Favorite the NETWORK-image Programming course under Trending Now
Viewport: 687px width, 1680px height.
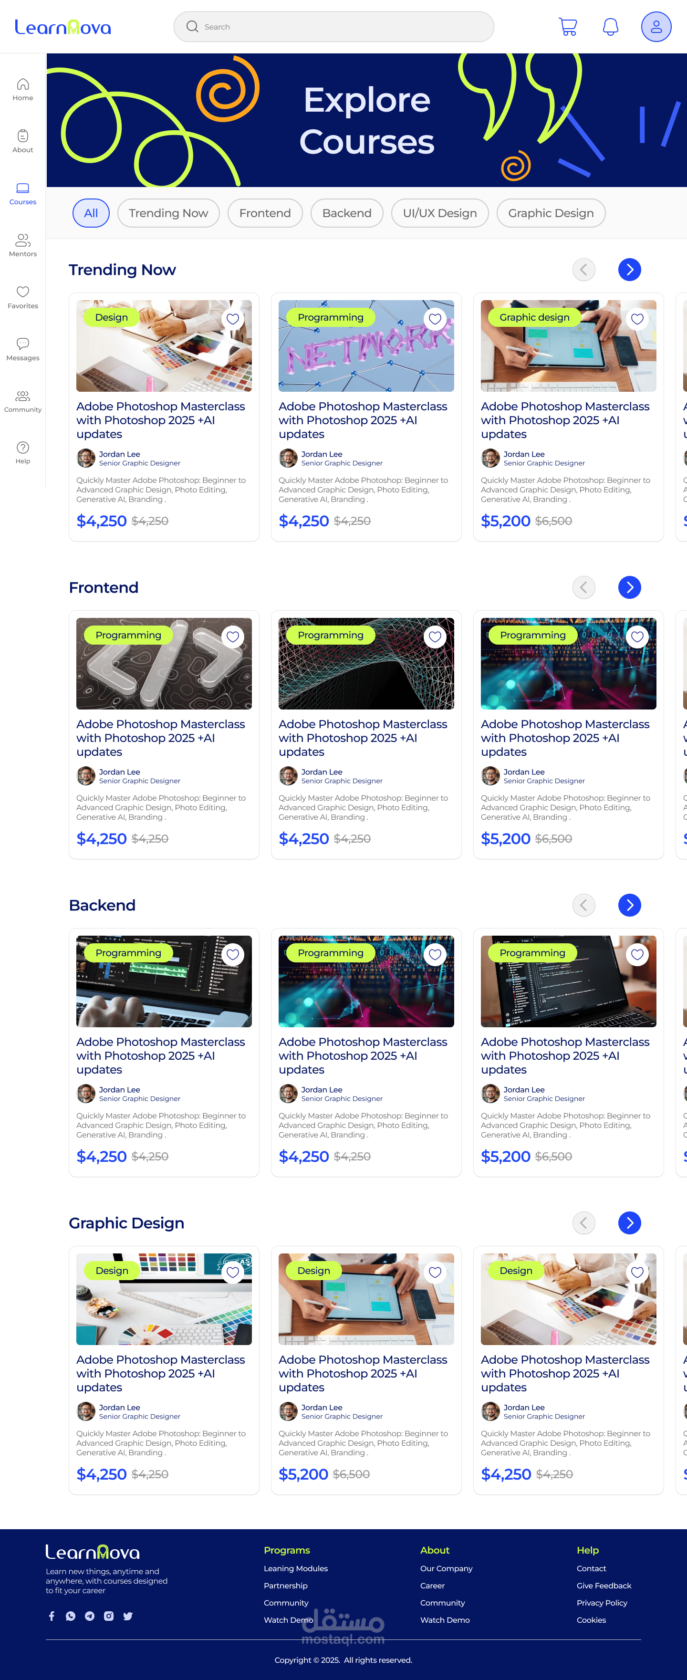coord(435,319)
